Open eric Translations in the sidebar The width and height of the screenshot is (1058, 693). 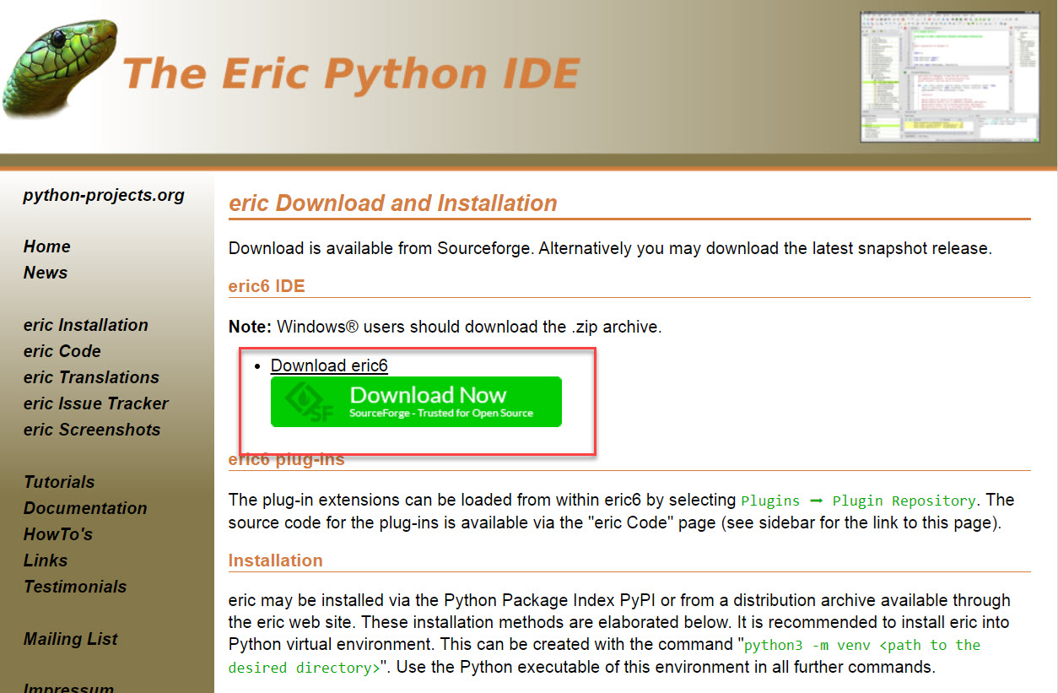pos(91,377)
